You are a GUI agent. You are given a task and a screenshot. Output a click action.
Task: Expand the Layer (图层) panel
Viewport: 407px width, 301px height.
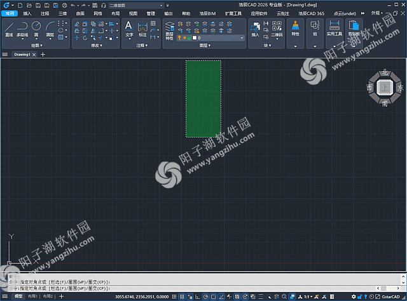coord(205,46)
